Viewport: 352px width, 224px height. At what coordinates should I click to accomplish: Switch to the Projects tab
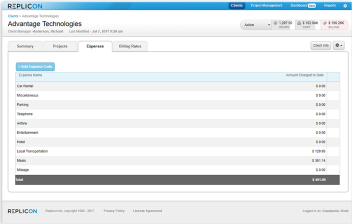[x=60, y=46]
